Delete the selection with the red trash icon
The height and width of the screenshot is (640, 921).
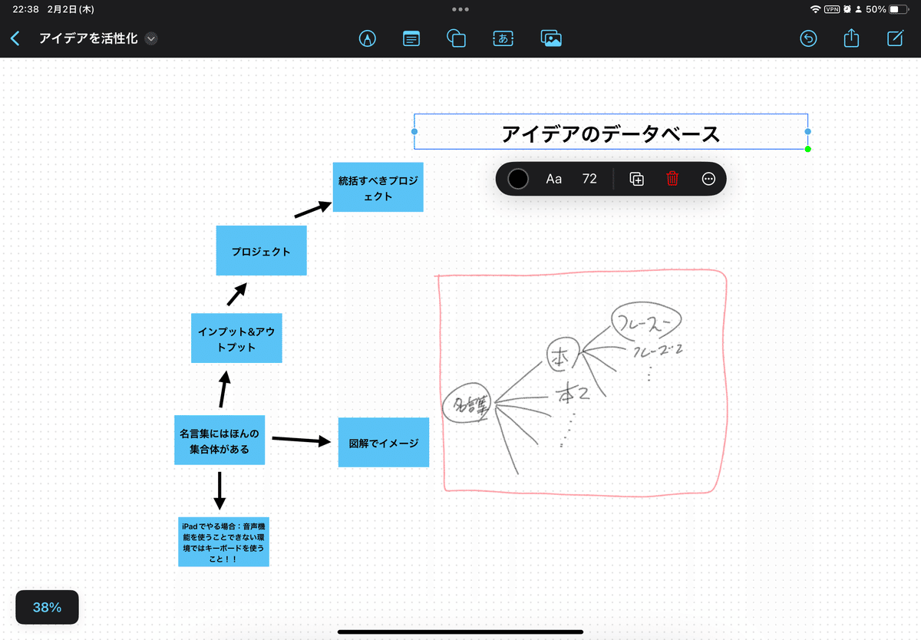[x=672, y=178]
